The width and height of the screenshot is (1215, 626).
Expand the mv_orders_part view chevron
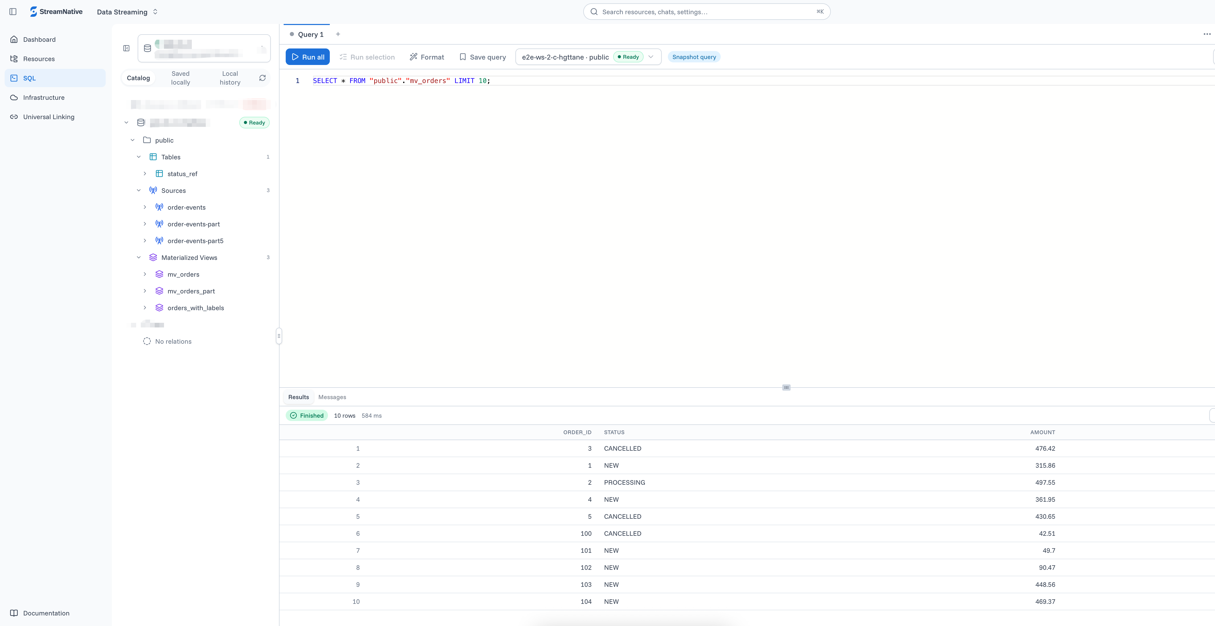pyautogui.click(x=145, y=291)
